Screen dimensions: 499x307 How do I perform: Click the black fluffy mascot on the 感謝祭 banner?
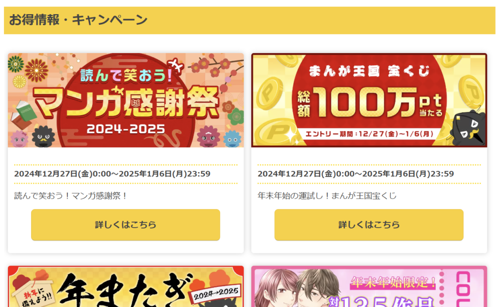[x=43, y=136]
